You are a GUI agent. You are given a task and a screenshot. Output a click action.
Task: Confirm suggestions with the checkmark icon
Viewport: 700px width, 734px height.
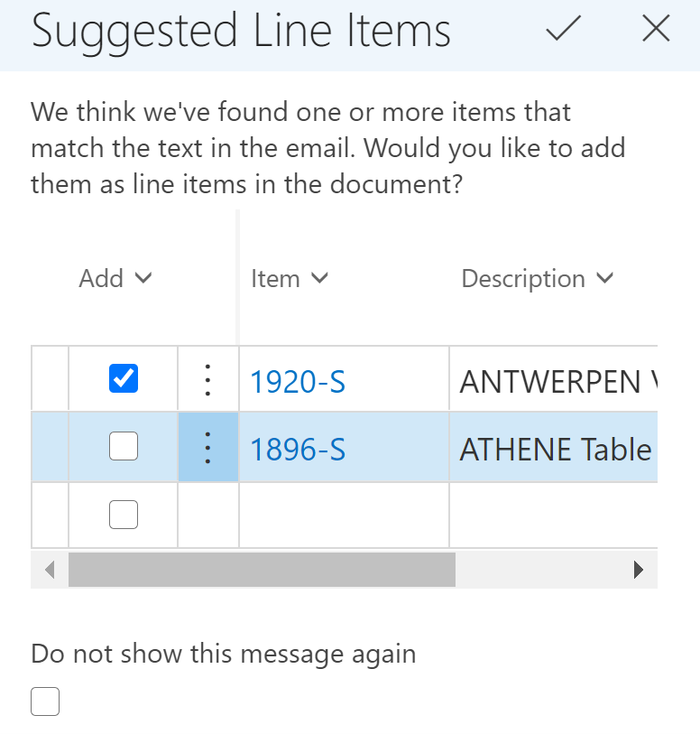(564, 28)
